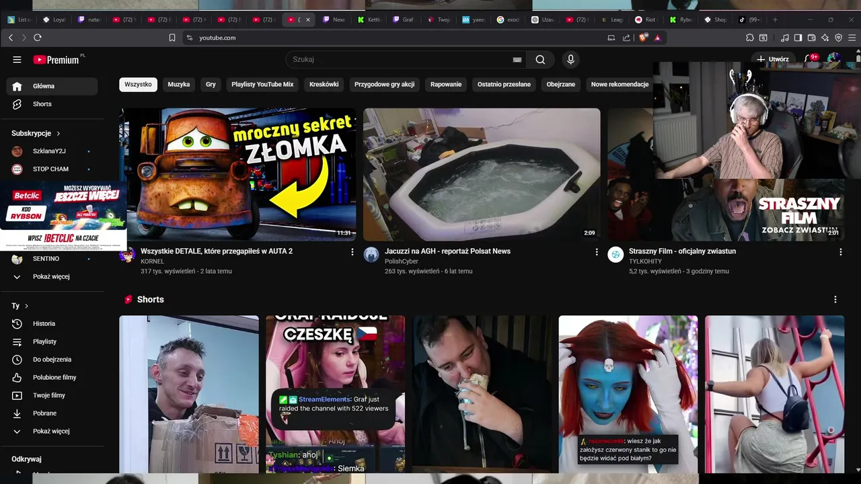Show the browser sidebar panel
861x484 pixels.
pos(798,38)
